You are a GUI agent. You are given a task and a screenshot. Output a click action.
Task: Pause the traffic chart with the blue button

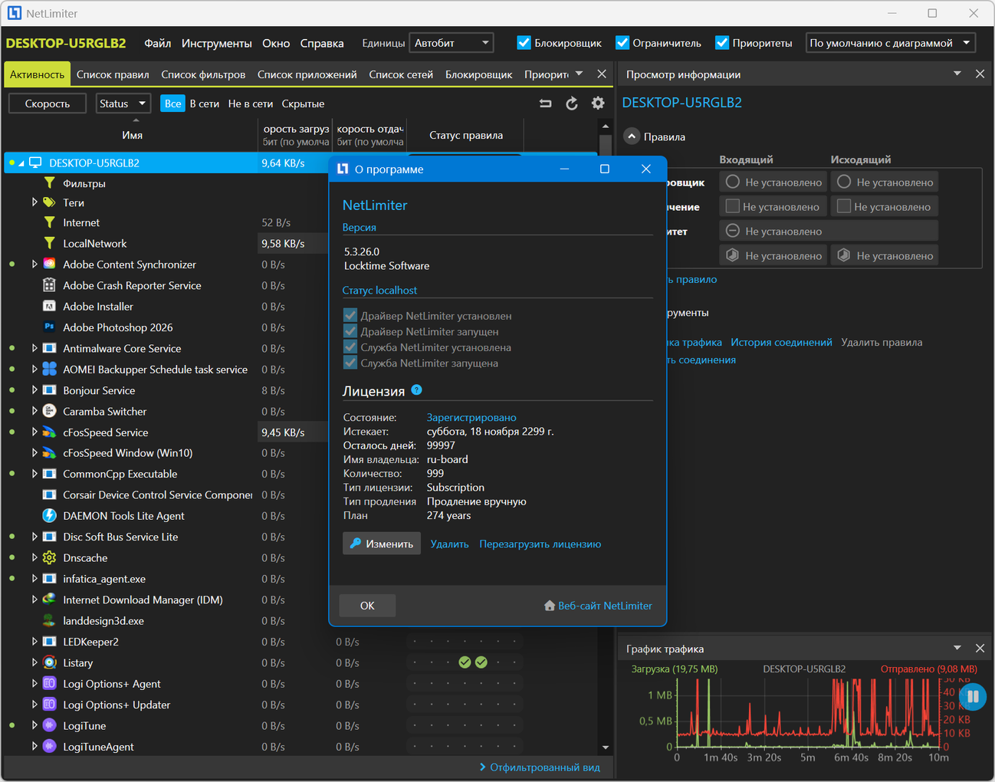pos(972,696)
